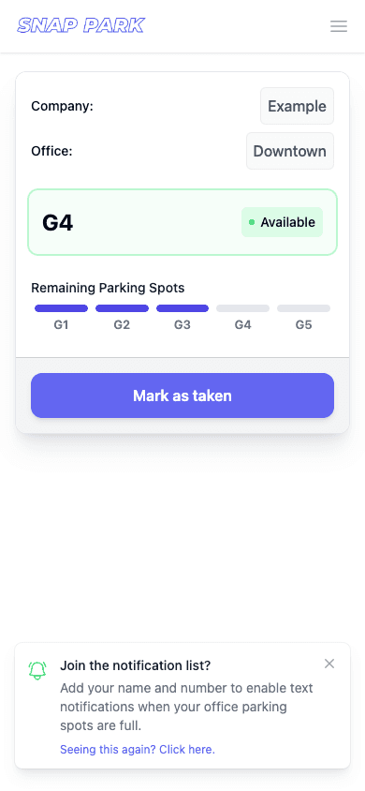Screen dimensions: 365x791
Task: Click the G1 label under the progress bar
Action: click(61, 325)
